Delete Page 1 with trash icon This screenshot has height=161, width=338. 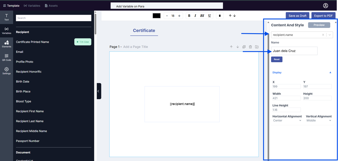pyautogui.click(x=250, y=47)
